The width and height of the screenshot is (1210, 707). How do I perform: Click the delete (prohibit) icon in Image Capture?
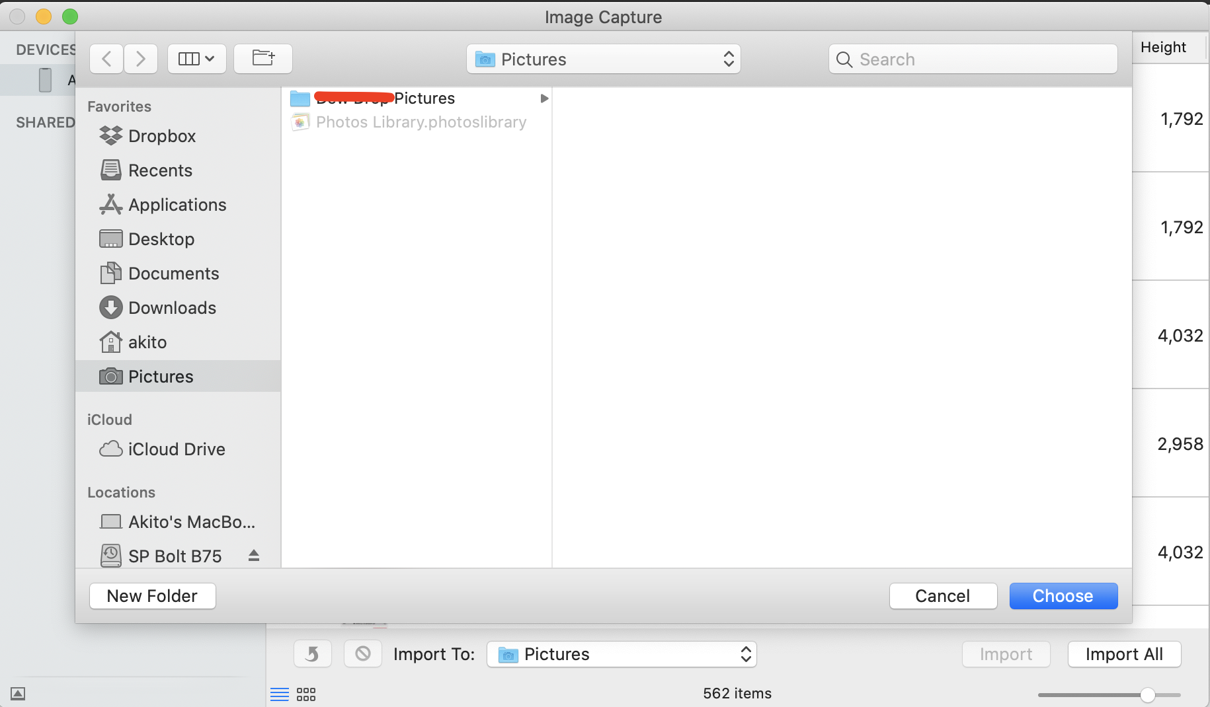tap(363, 654)
